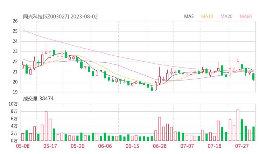Click the 05-17 date axis label

(x=50, y=146)
